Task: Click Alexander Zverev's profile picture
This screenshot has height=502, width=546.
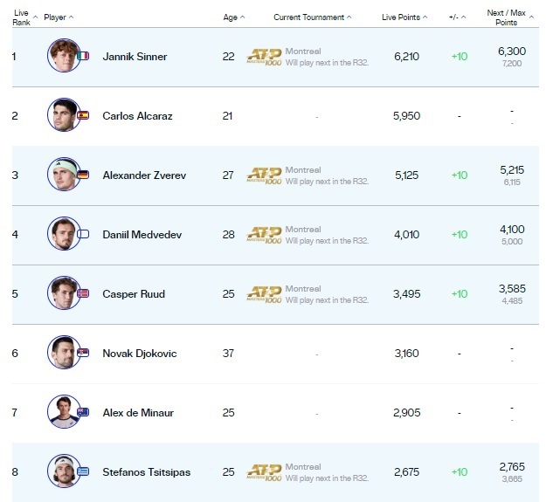Action: 63,175
